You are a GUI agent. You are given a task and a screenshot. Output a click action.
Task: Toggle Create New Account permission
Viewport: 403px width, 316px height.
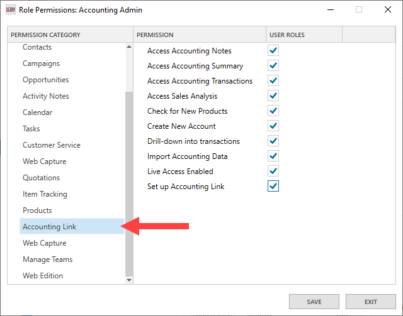273,126
